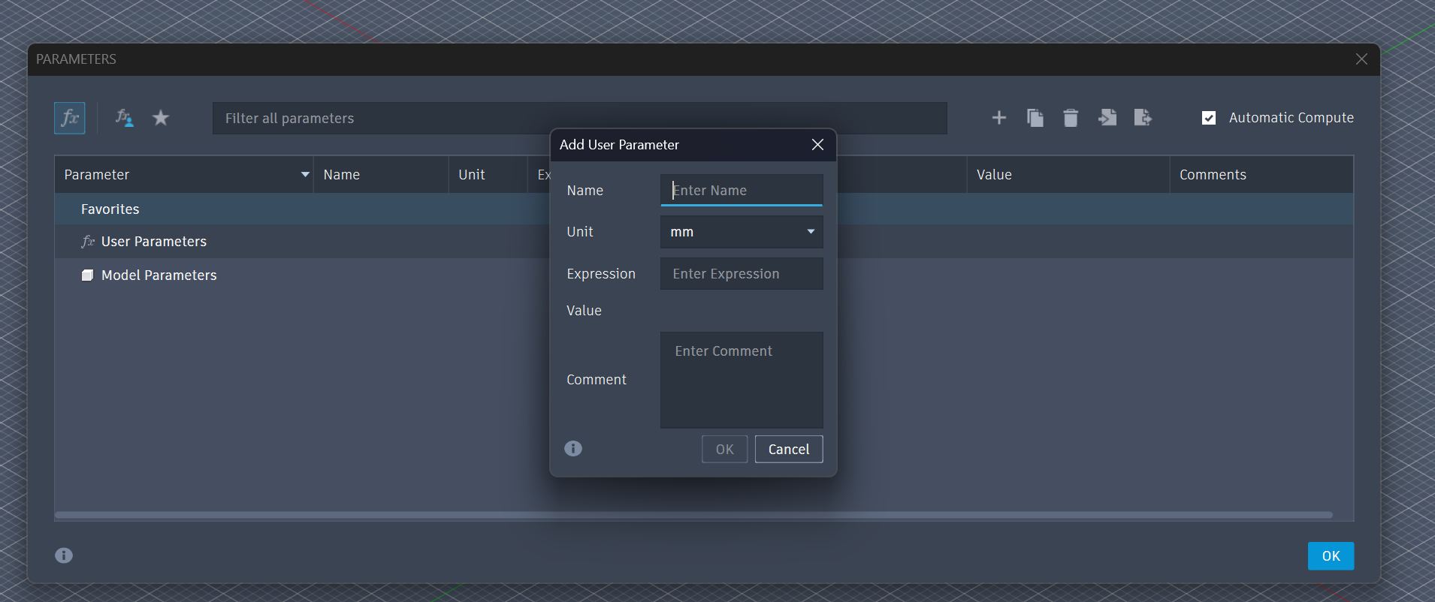Screen dimensions: 1435x602
Task: Open the Parameter column dropdown arrow
Action: point(305,174)
